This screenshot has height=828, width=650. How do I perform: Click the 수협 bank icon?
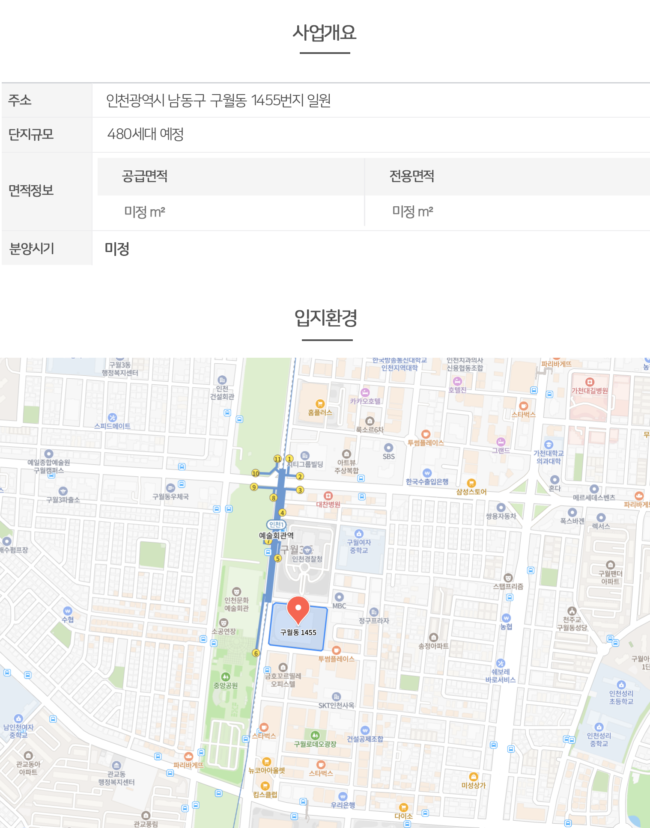coord(68,611)
